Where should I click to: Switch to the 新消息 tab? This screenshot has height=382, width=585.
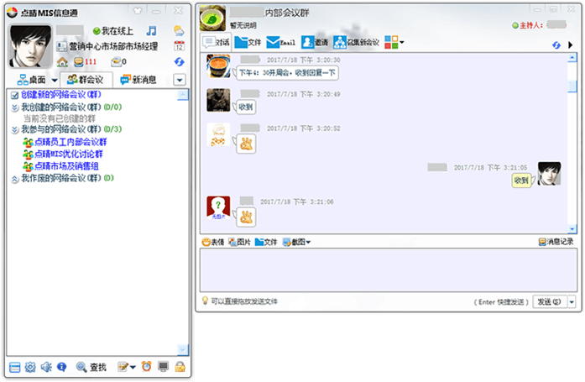pyautogui.click(x=138, y=80)
